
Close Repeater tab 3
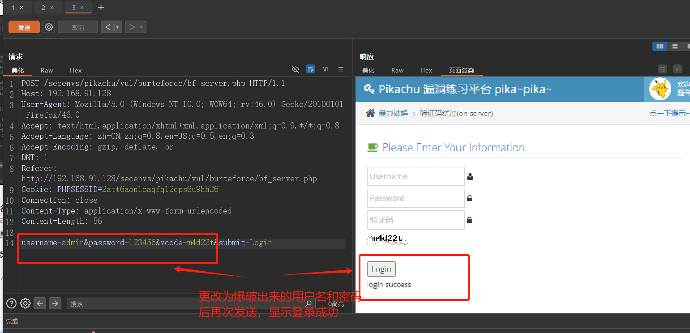(81, 8)
